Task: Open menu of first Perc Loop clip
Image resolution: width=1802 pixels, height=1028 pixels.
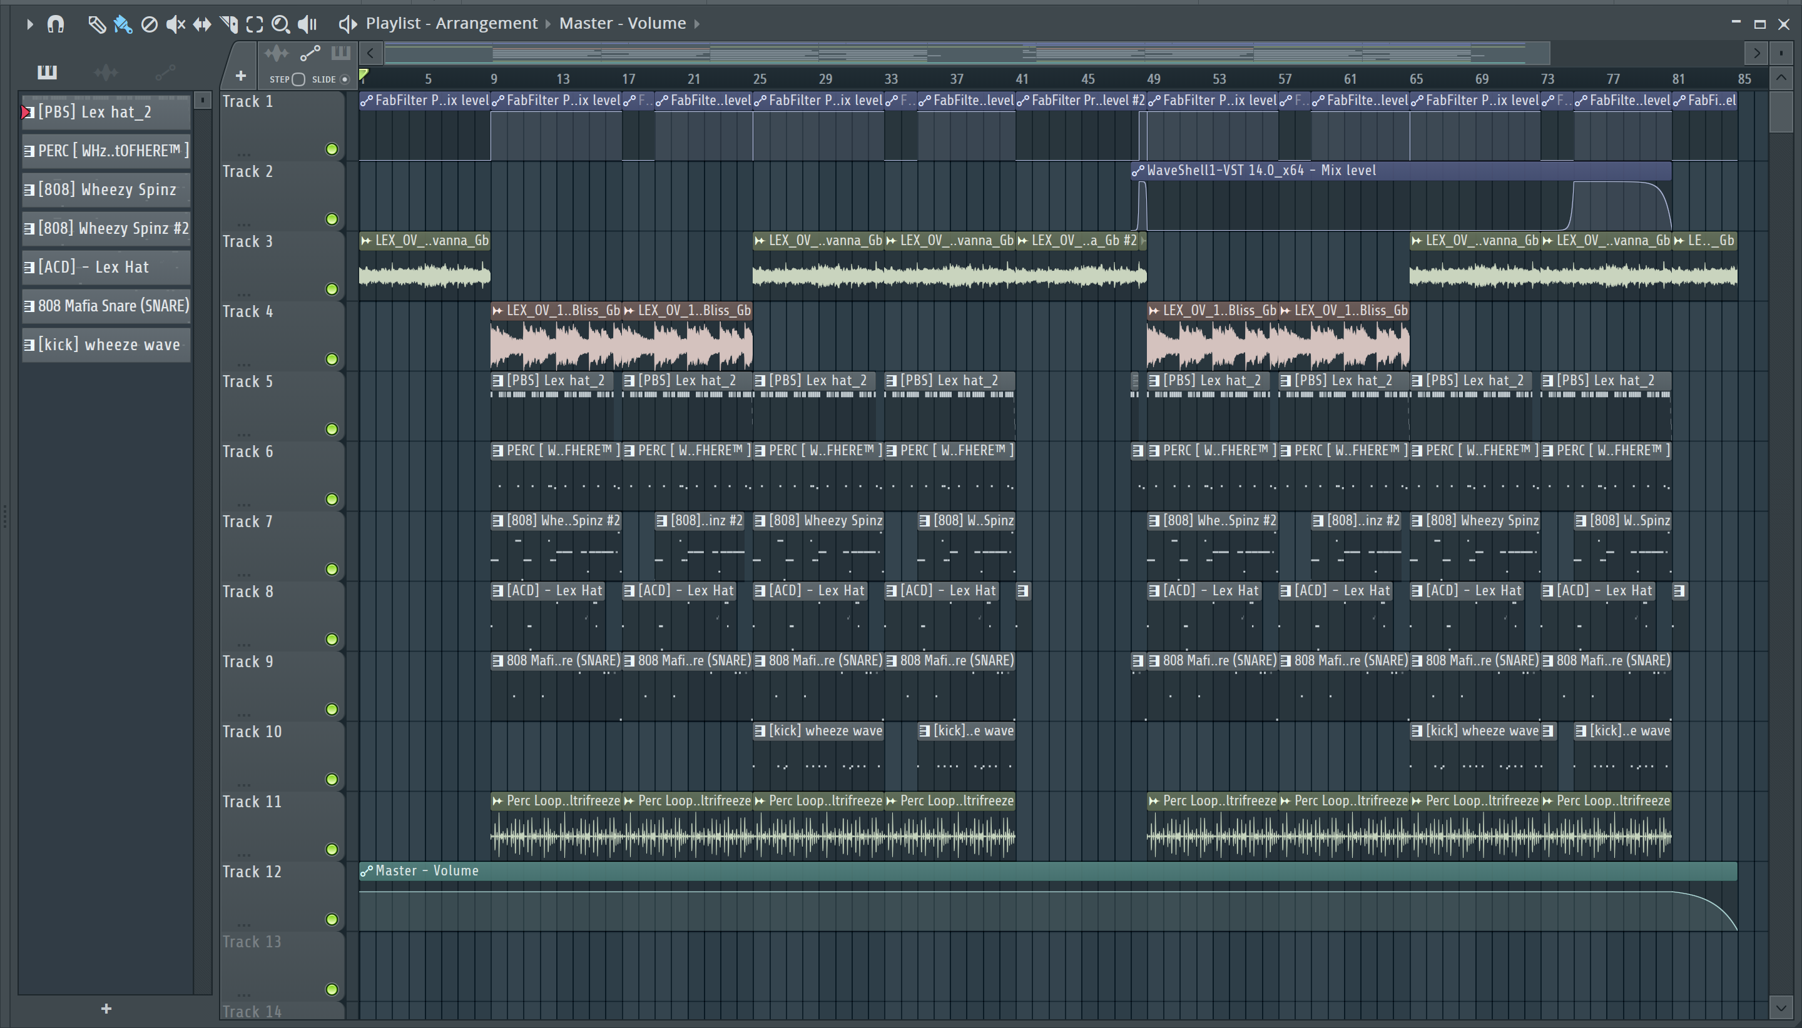Action: click(497, 802)
